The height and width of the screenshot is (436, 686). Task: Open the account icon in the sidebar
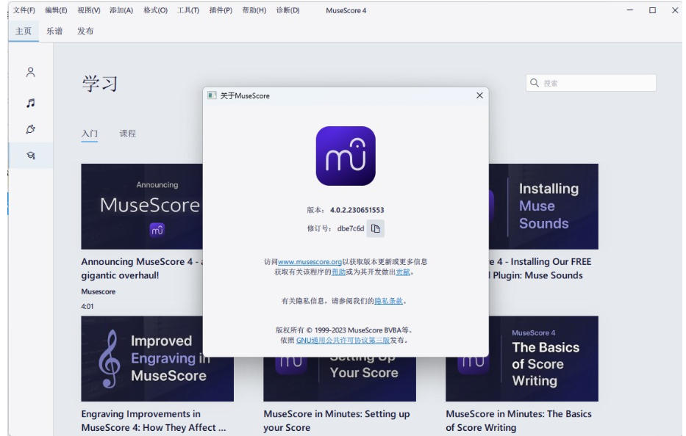[31, 72]
